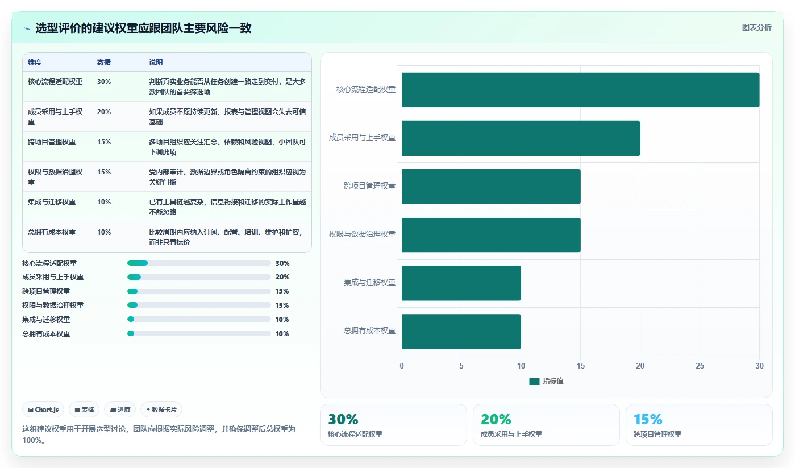Click the description starting 多项目组织应关注

click(227, 147)
